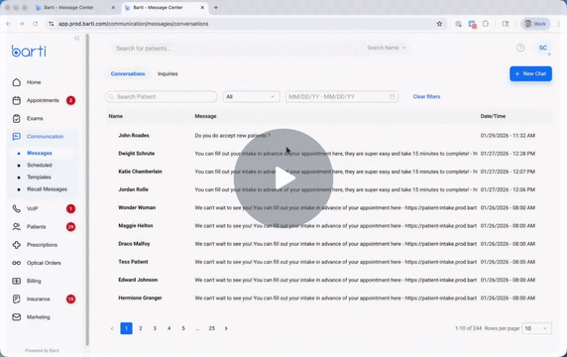Click the Date/Time column header

pos(493,116)
